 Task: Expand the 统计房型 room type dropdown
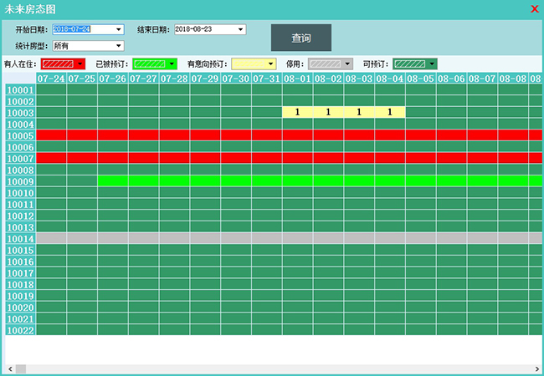118,46
